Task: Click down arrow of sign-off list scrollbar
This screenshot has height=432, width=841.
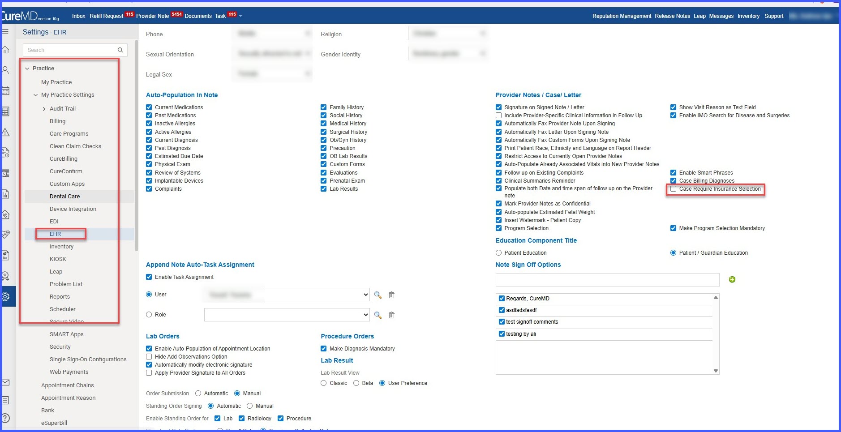Action: click(716, 371)
